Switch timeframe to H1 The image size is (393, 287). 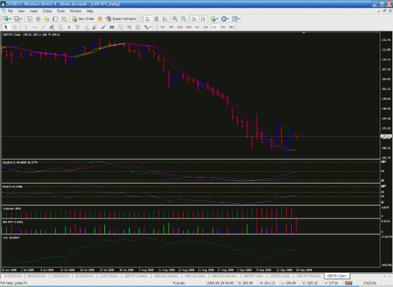pos(197,27)
